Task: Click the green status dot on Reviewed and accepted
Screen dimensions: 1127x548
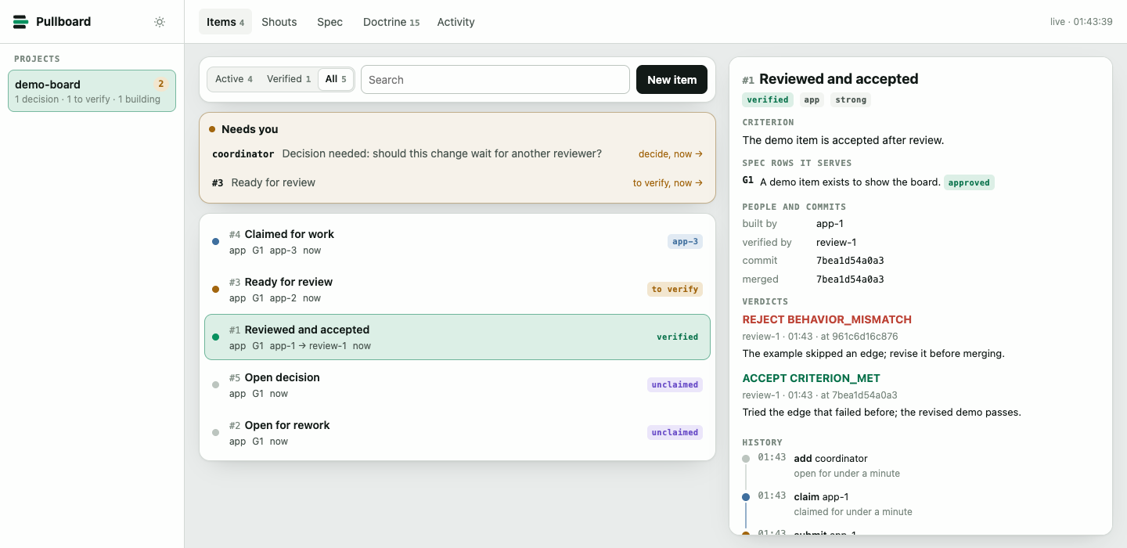Action: 215,337
